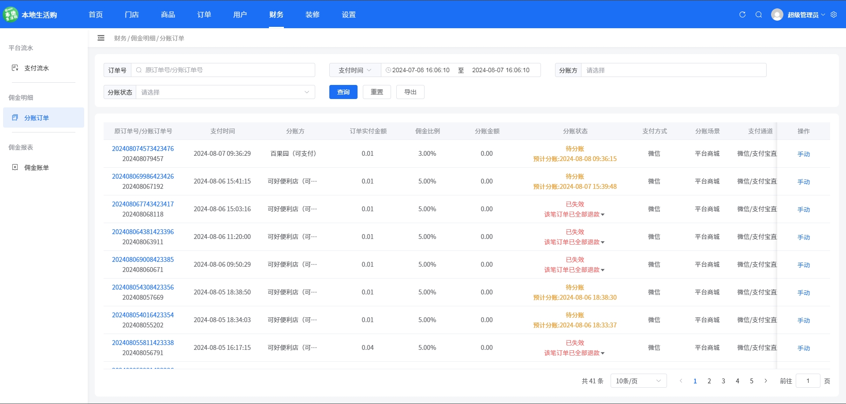This screenshot has width=846, height=404.
Task: Collapse the sidebar with hamburger icon
Action: [101, 38]
